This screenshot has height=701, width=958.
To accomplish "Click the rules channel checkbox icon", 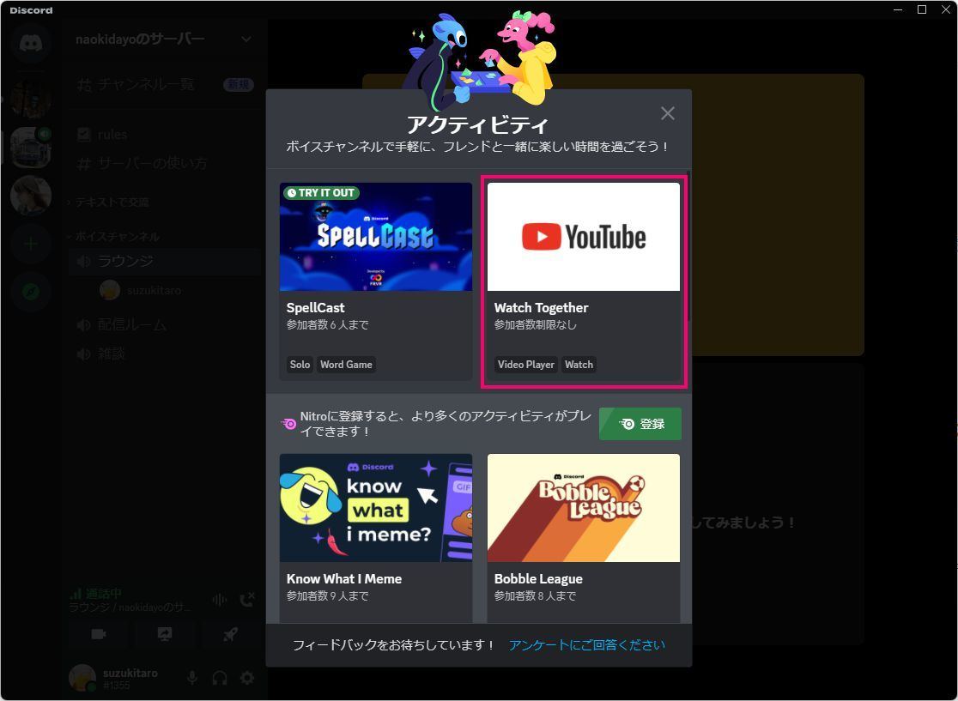I will point(84,135).
